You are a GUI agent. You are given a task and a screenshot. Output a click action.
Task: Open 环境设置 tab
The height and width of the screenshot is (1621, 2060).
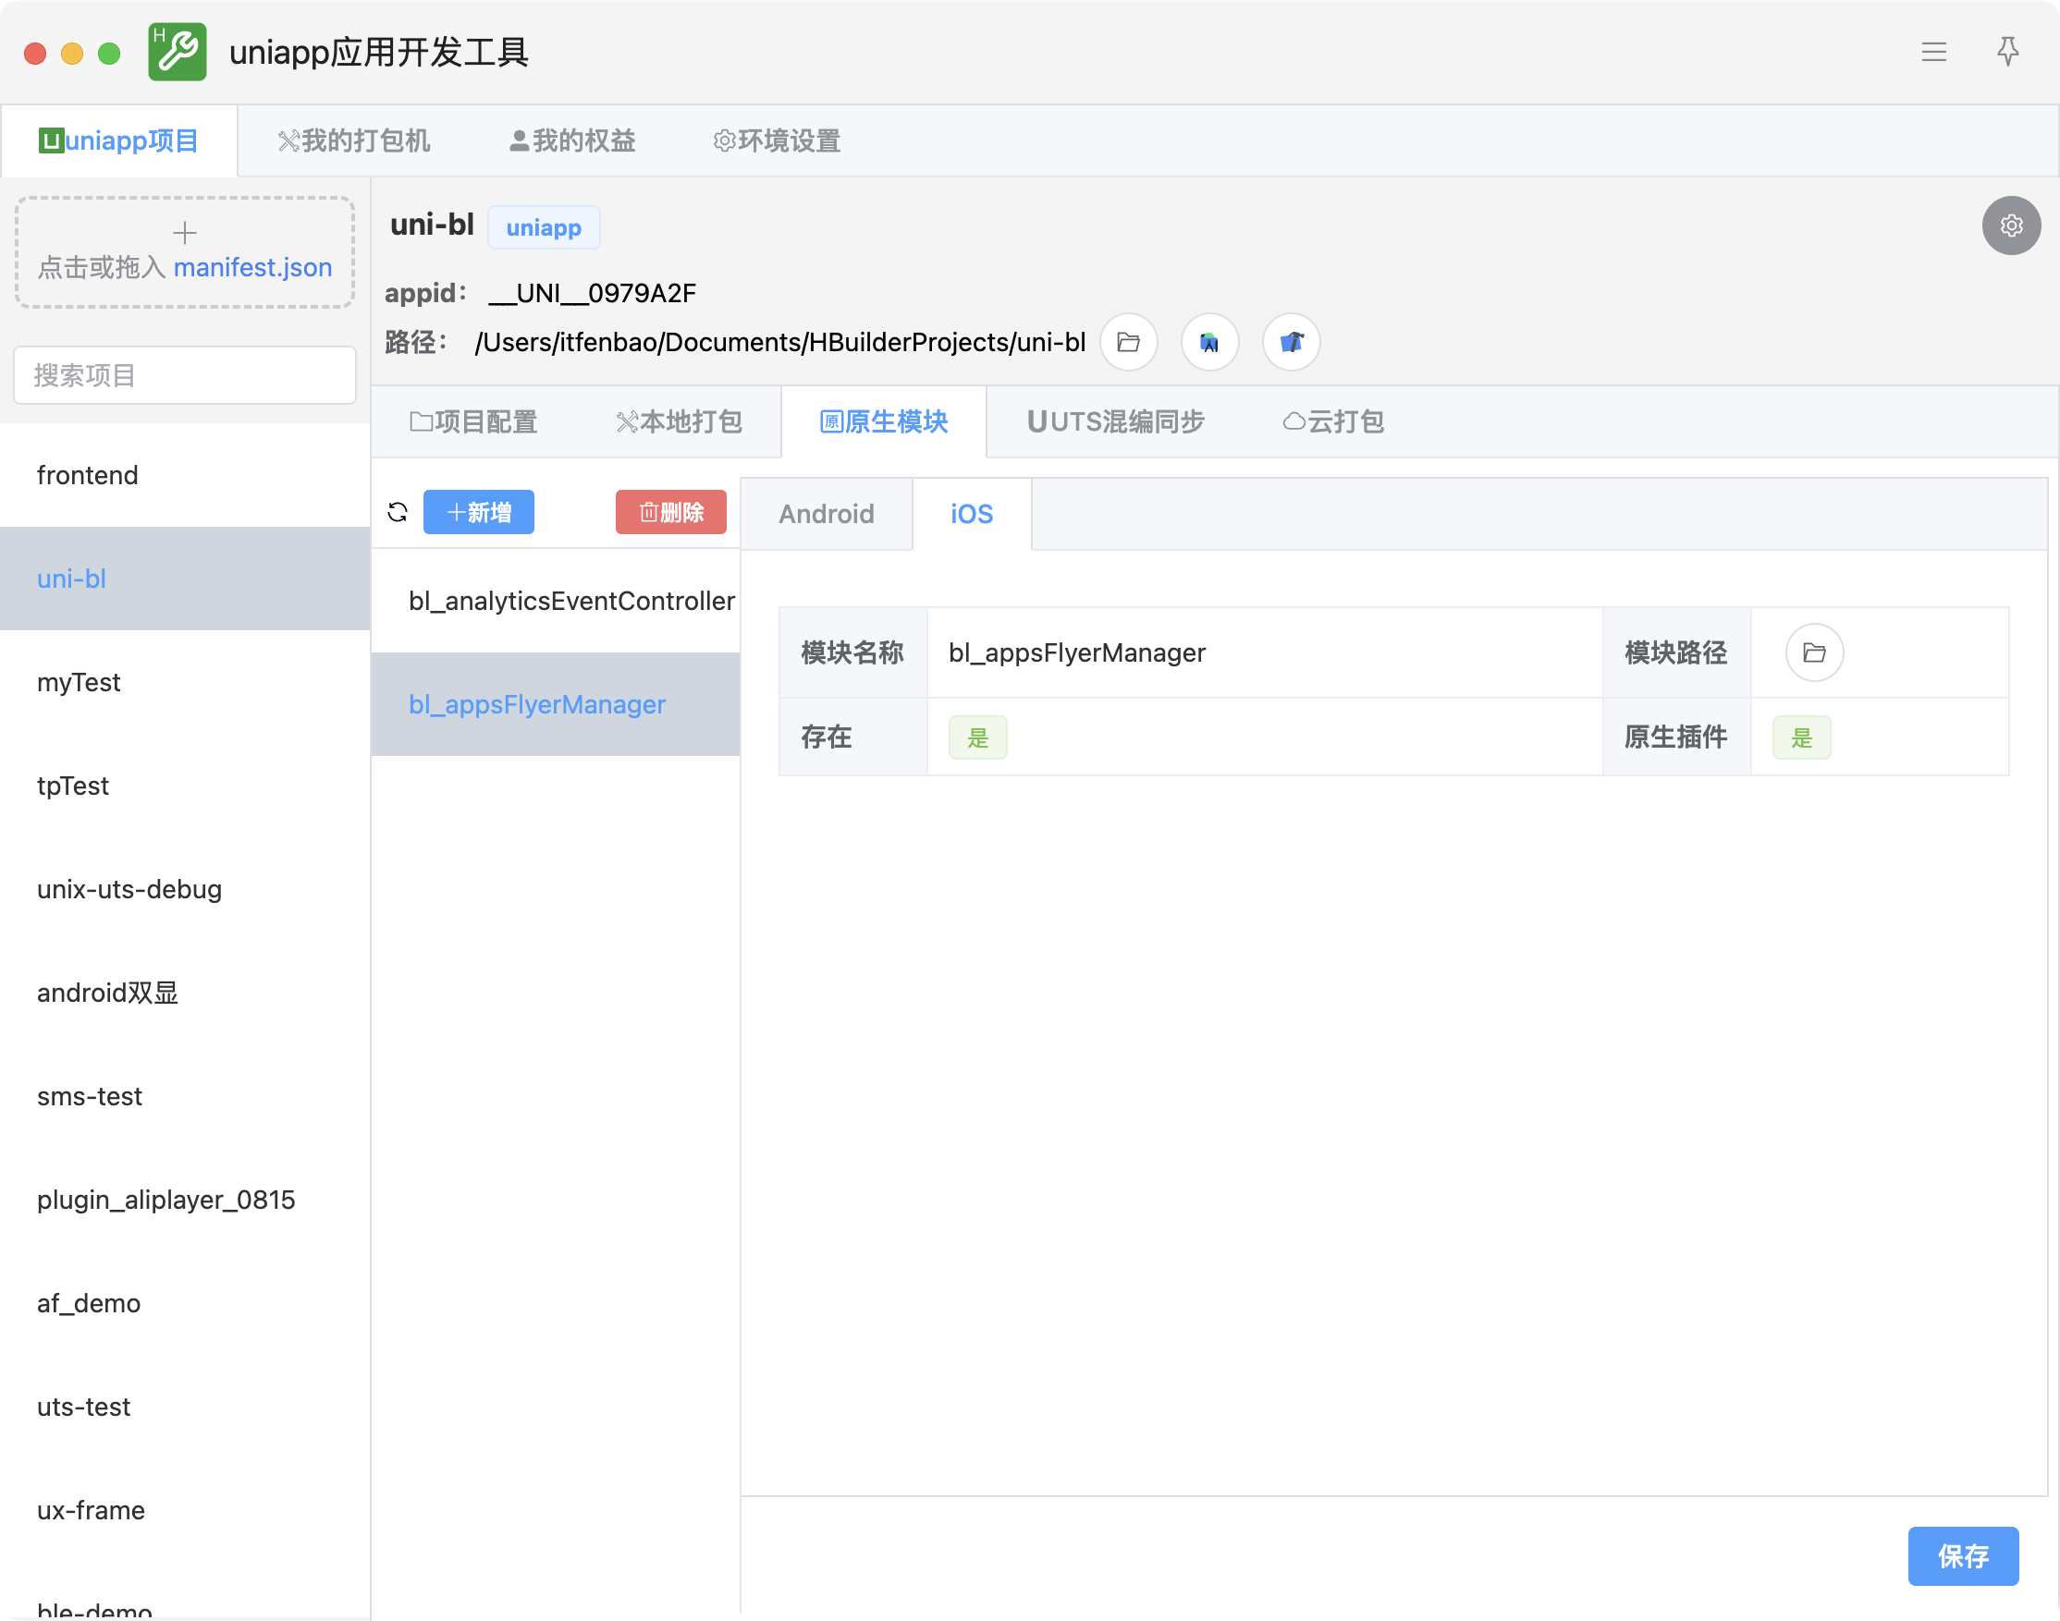tap(777, 141)
